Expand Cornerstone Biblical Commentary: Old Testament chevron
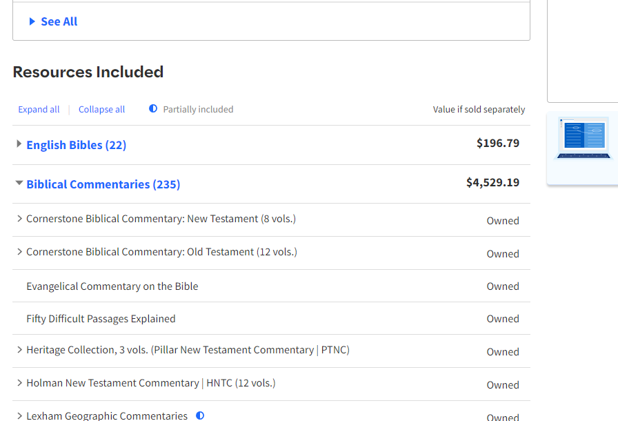 point(19,252)
